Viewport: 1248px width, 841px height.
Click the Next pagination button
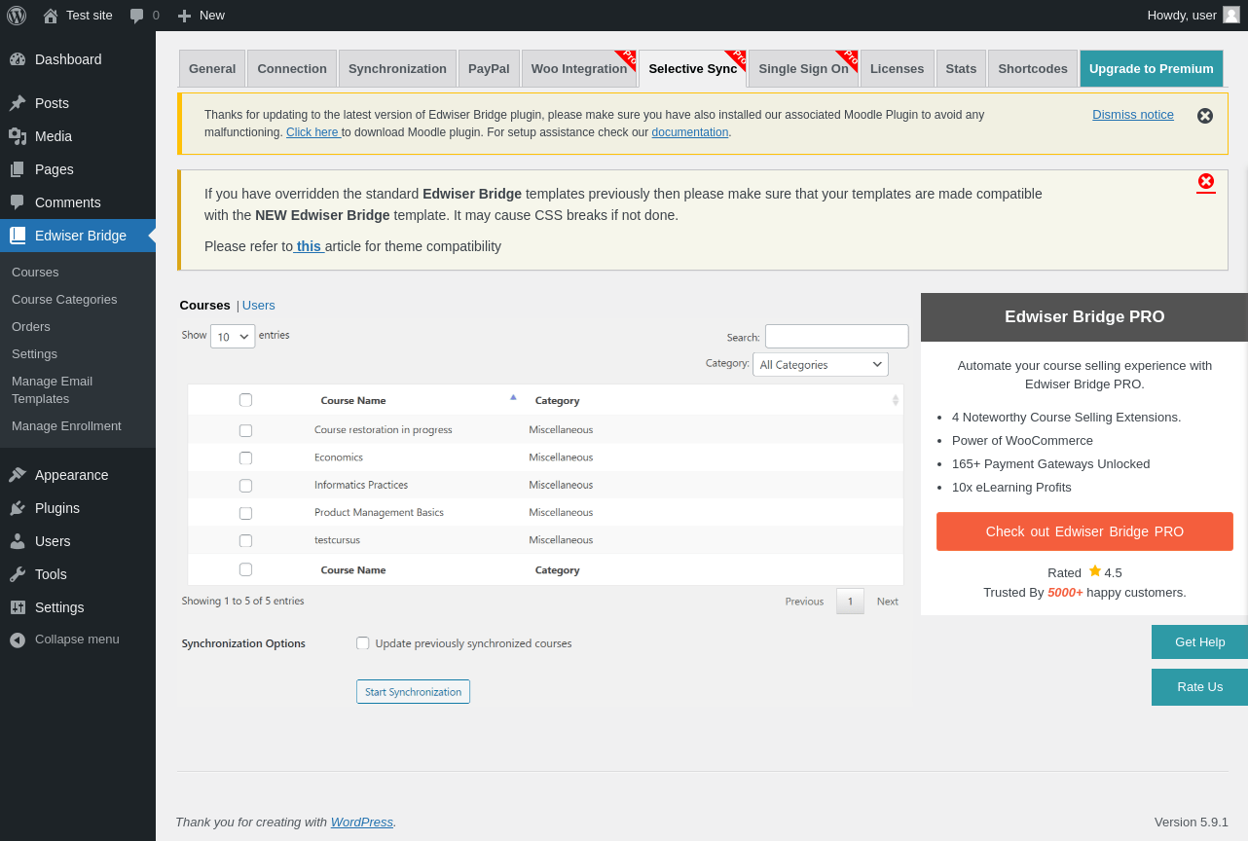point(888,602)
